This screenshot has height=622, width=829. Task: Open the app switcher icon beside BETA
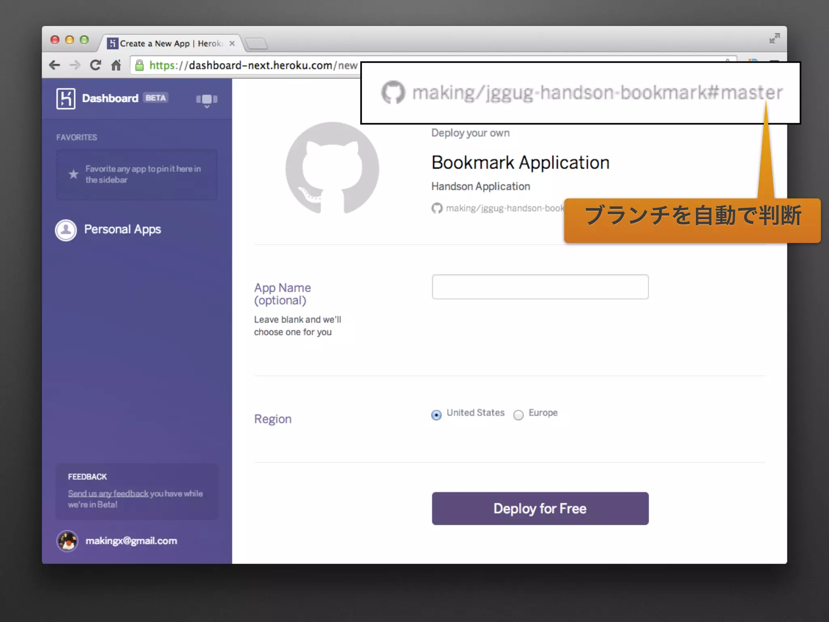coord(207,100)
